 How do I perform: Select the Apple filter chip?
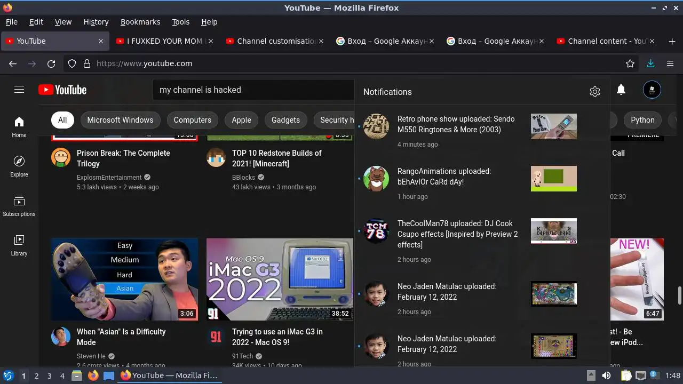pos(241,120)
